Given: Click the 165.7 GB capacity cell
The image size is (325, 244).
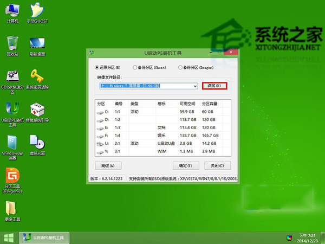Looking at the screenshot, I should pyautogui.click(x=210, y=135).
